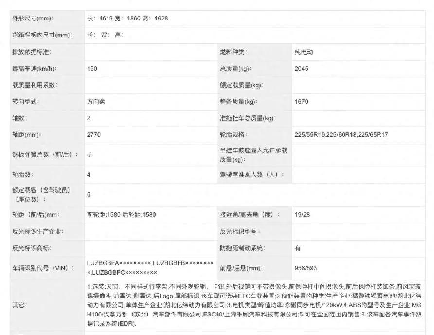Screen dimensions: 434x335
Task: Select the 整备质量(kg) value 1670
Action: coord(301,102)
